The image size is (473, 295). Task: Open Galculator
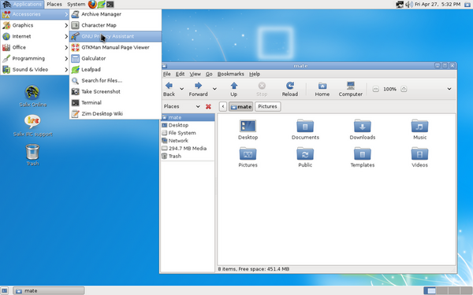(115, 58)
